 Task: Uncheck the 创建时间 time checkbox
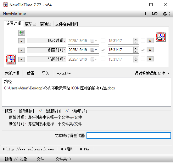143,50
